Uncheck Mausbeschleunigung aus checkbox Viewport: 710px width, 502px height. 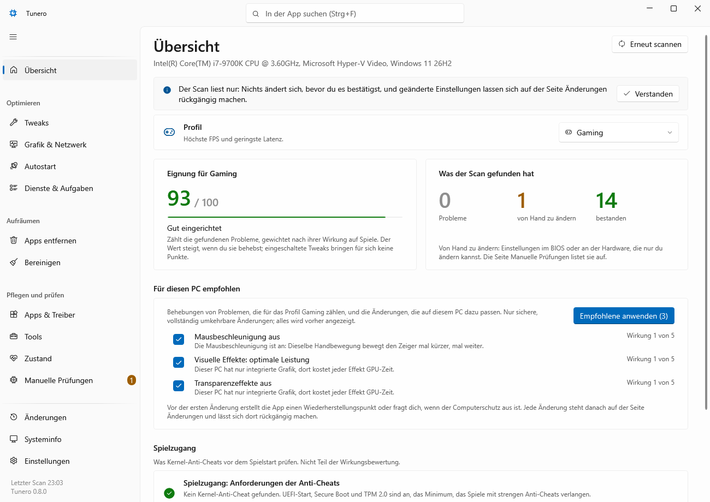pos(179,339)
